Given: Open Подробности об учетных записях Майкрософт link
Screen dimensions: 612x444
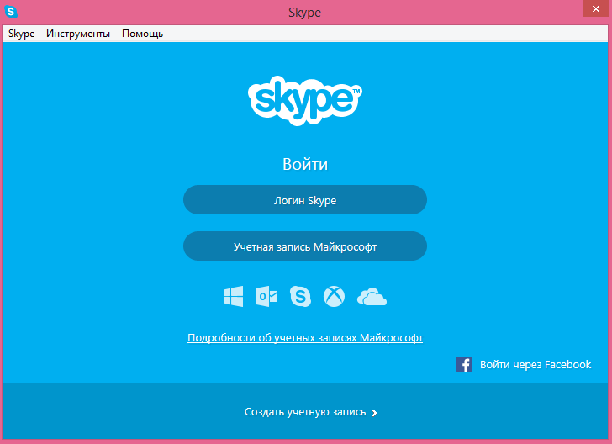Looking at the screenshot, I should click(305, 337).
